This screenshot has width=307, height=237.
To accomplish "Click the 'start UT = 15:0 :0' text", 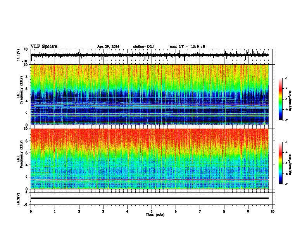I will point(187,46).
